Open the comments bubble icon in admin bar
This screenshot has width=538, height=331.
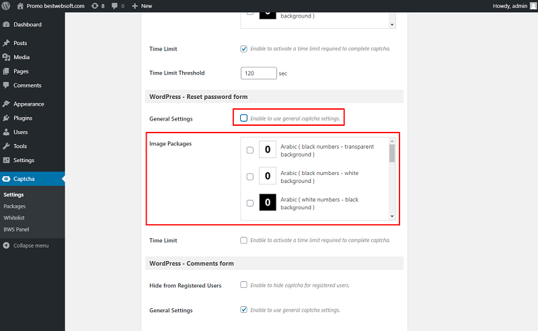(x=114, y=6)
